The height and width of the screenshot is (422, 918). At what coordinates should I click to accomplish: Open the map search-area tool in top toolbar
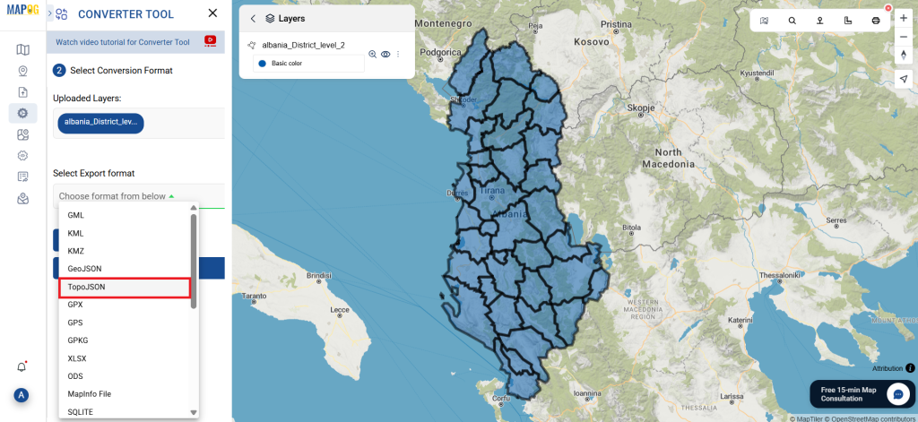[x=764, y=21]
